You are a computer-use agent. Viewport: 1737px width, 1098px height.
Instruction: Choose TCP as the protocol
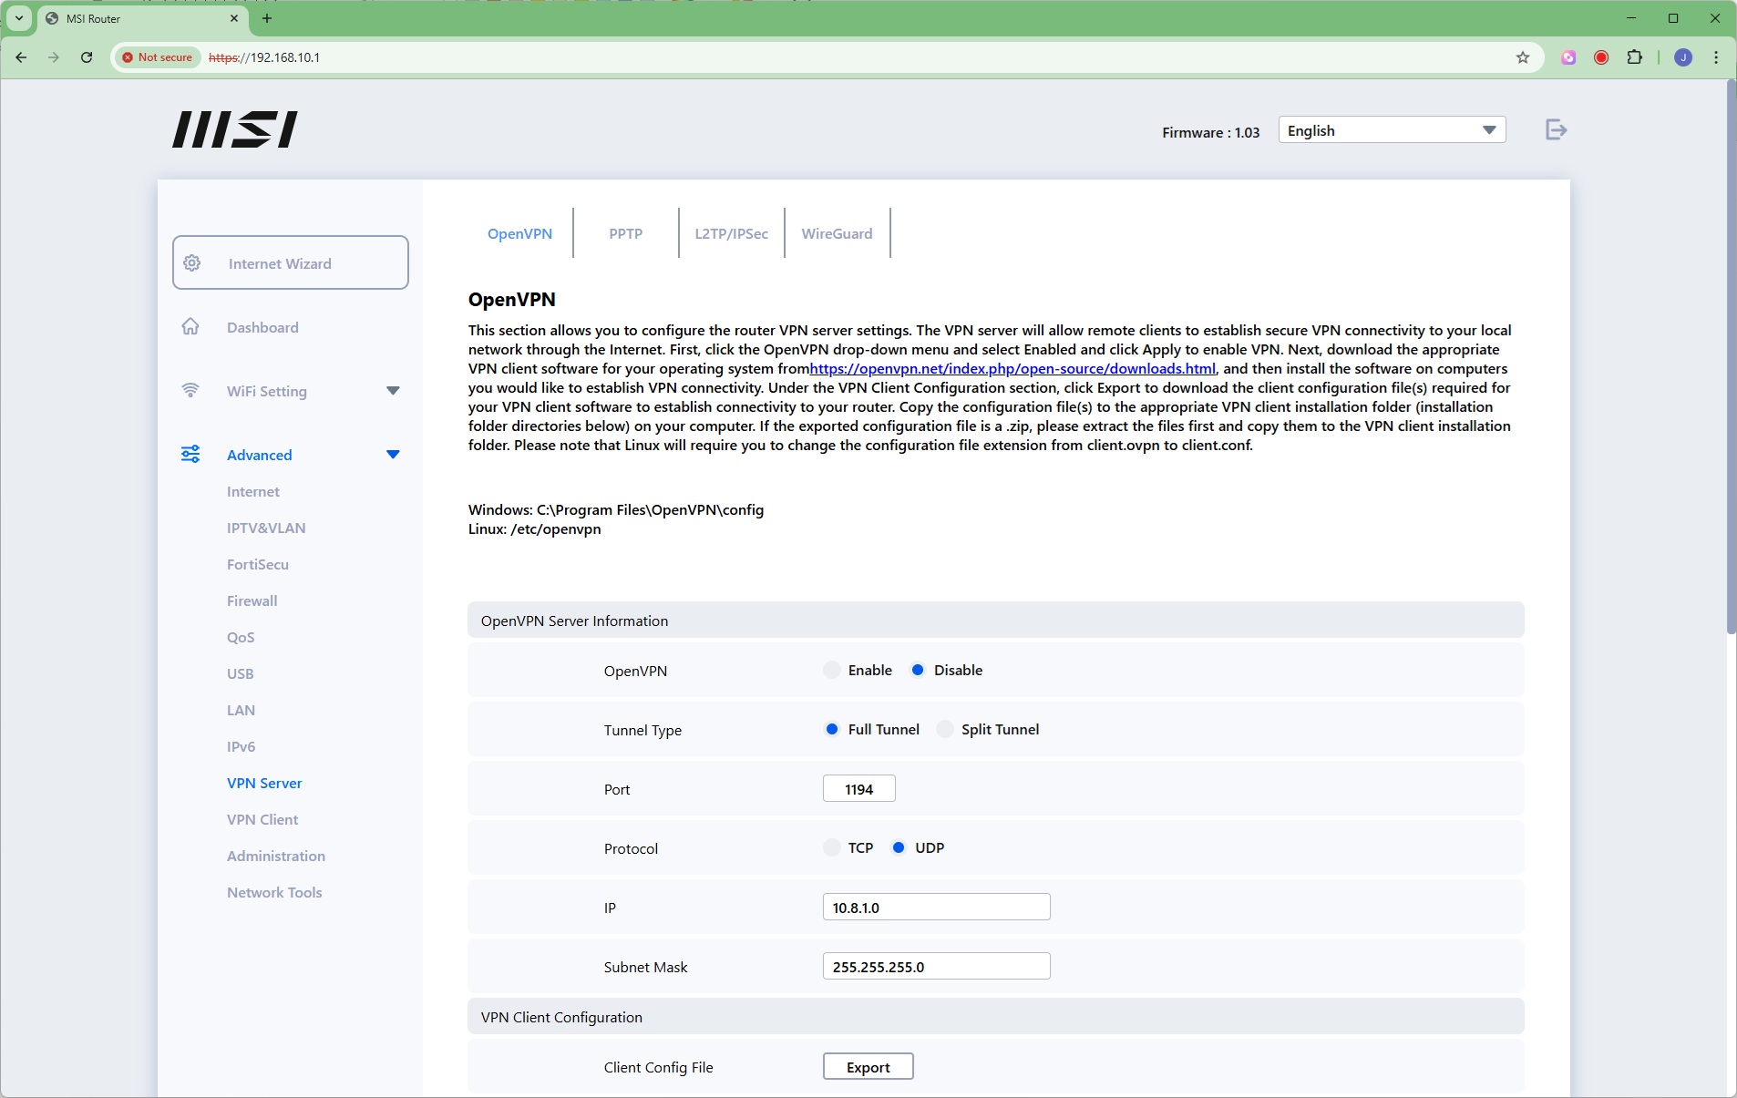pos(832,848)
